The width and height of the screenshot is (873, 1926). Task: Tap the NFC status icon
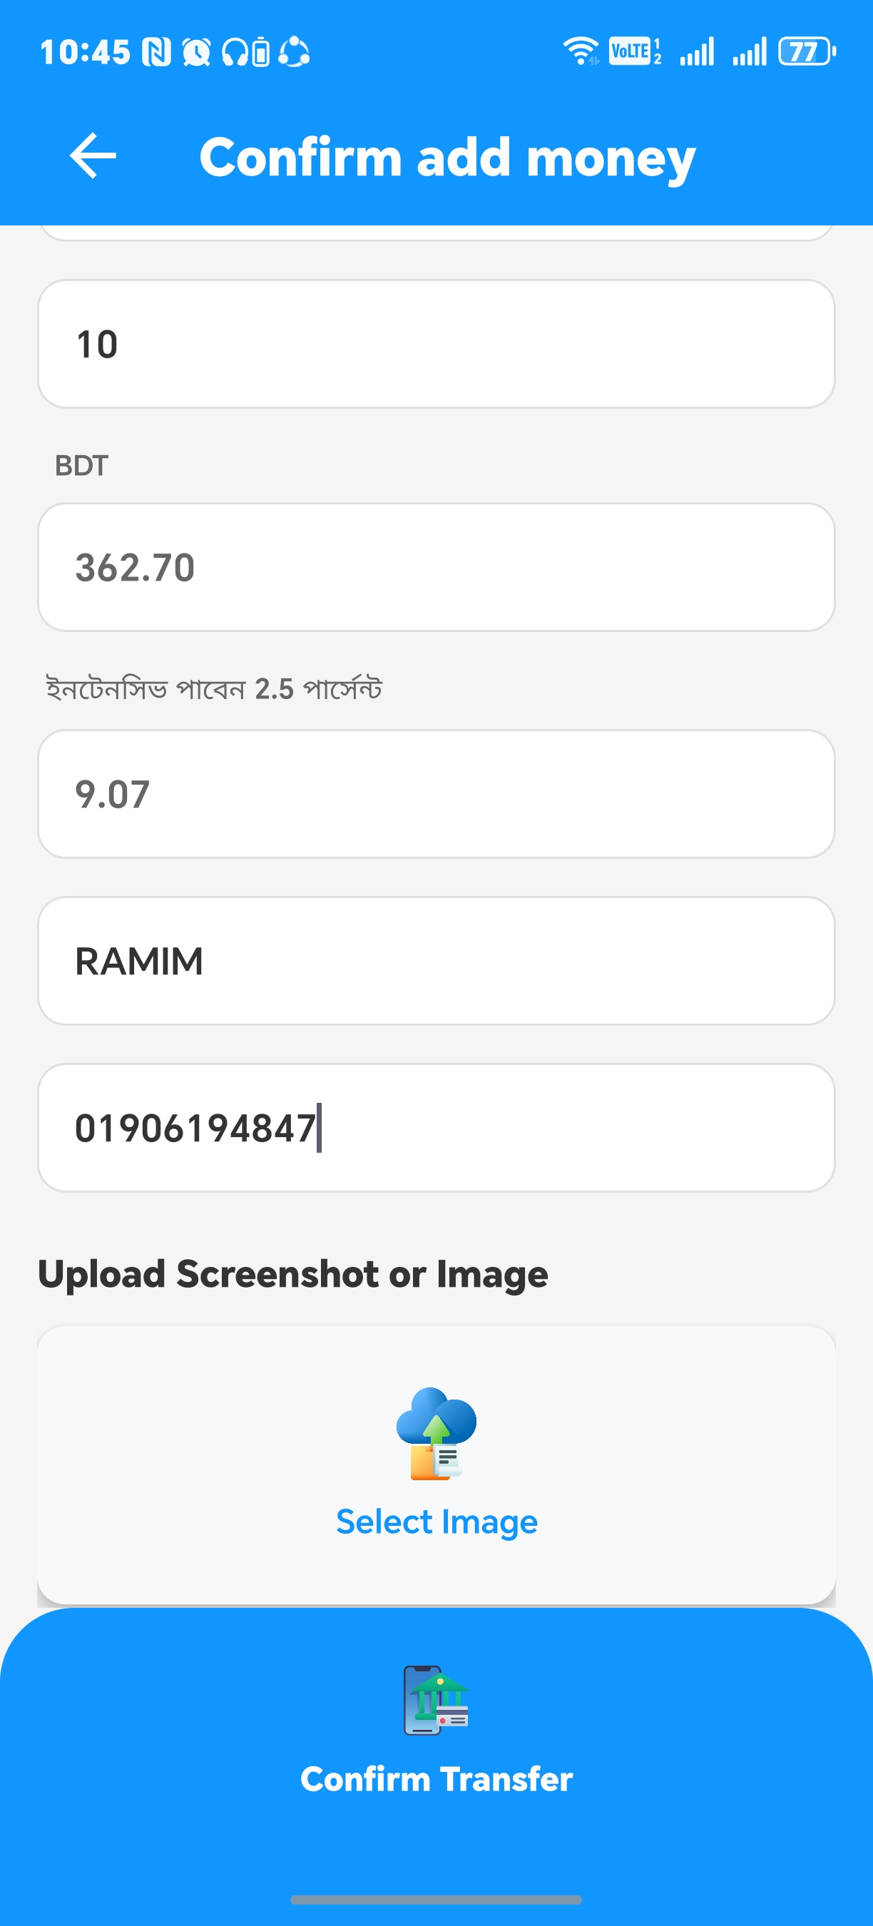pos(157,52)
